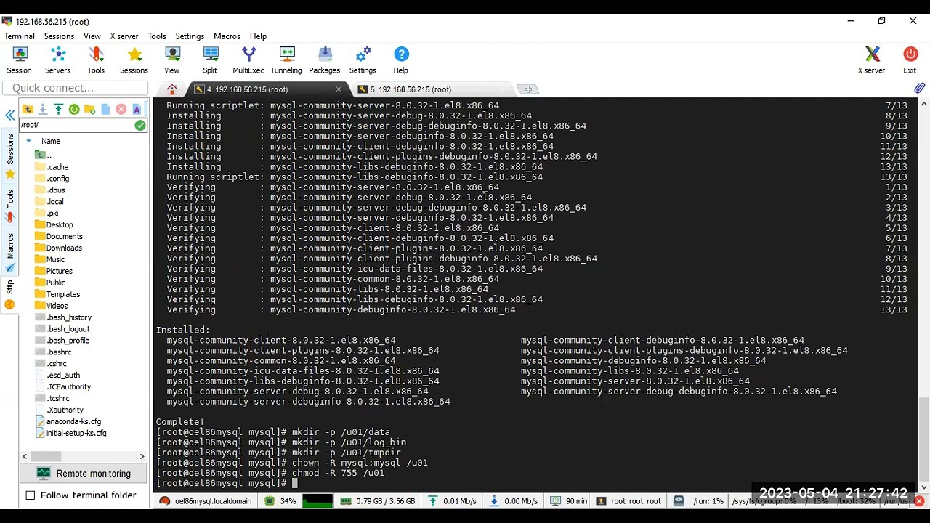Click the View toolbar icon
930x523 pixels.
172,60
